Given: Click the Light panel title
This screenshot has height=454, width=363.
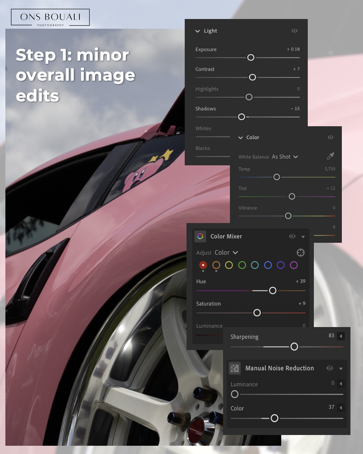Looking at the screenshot, I should point(211,31).
